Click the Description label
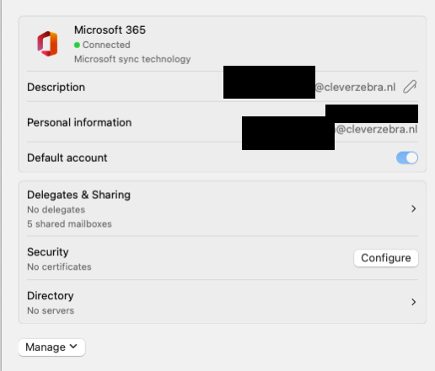The image size is (435, 371). coord(56,87)
